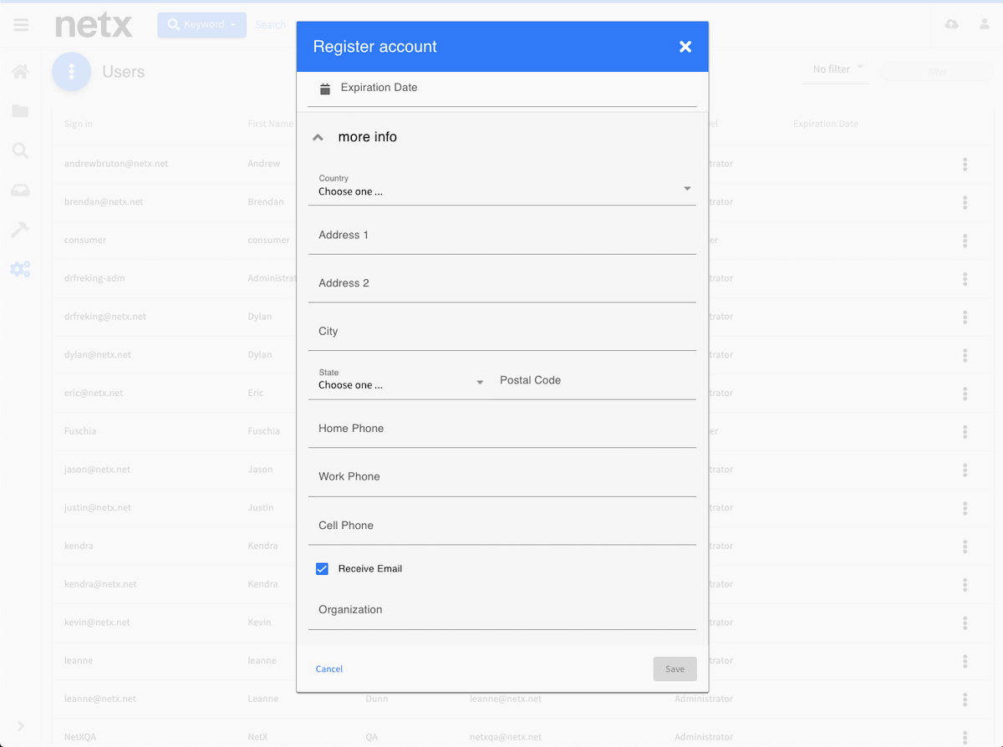This screenshot has width=1003, height=747.
Task: Click the Cancel link
Action: (329, 669)
